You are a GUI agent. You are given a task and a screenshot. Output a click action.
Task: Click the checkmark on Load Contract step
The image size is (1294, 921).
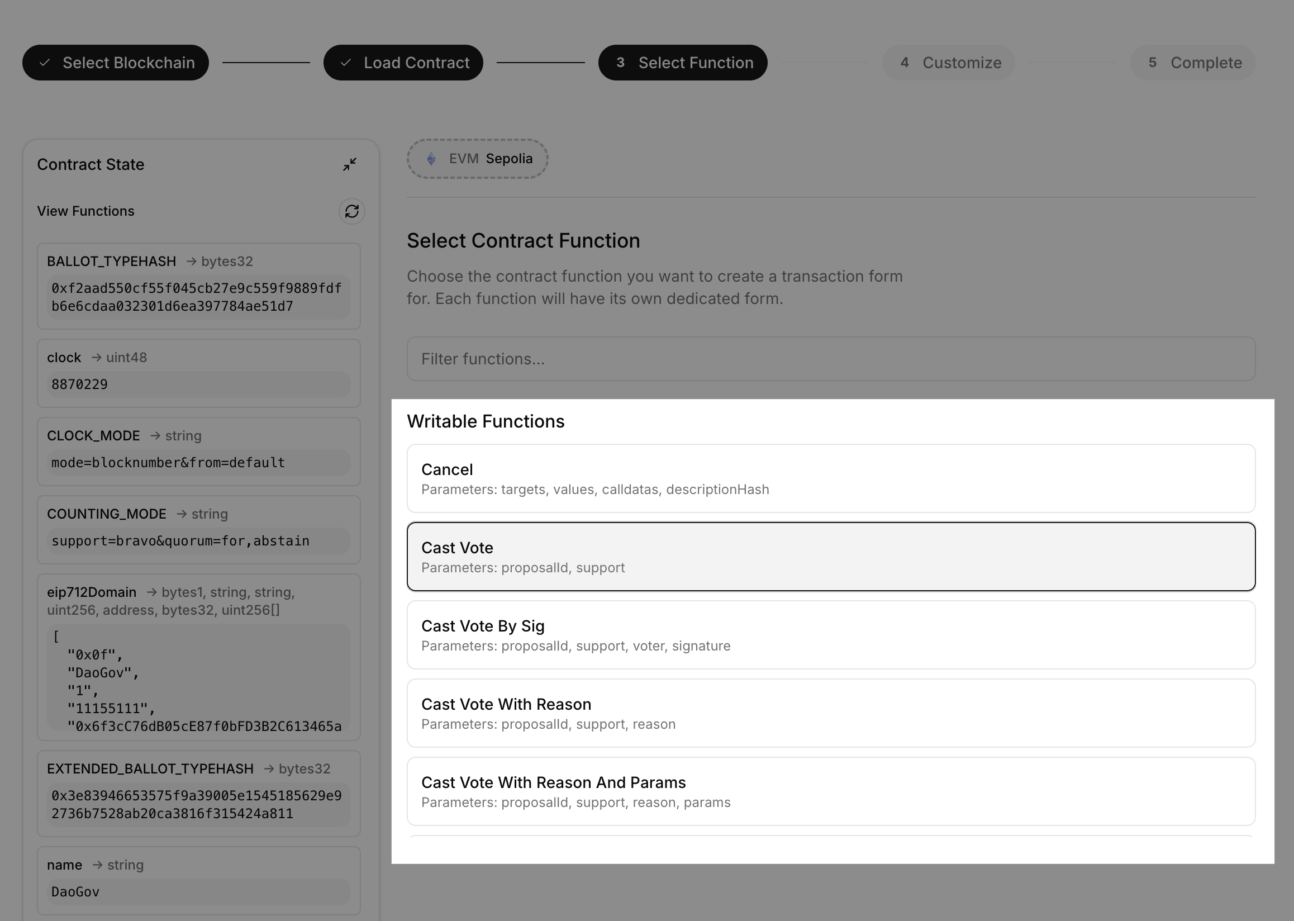click(x=346, y=63)
